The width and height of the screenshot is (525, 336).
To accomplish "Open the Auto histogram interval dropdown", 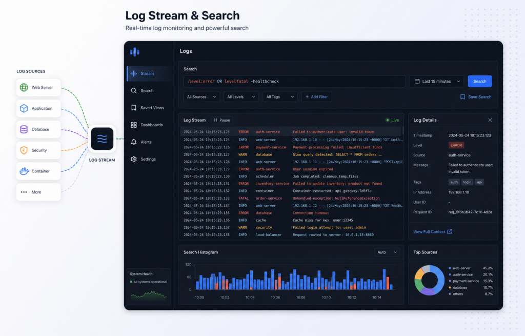I will pos(387,252).
